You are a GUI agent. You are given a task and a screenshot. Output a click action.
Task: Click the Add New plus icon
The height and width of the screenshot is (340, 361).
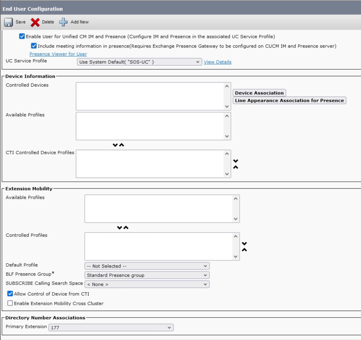pyautogui.click(x=63, y=22)
